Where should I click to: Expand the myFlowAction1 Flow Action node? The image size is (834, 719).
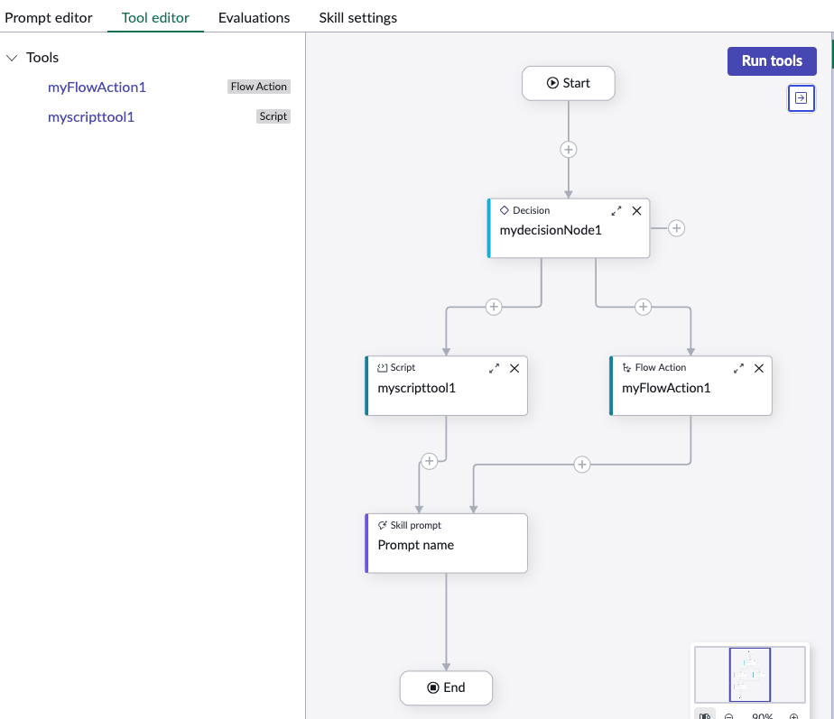coord(739,369)
